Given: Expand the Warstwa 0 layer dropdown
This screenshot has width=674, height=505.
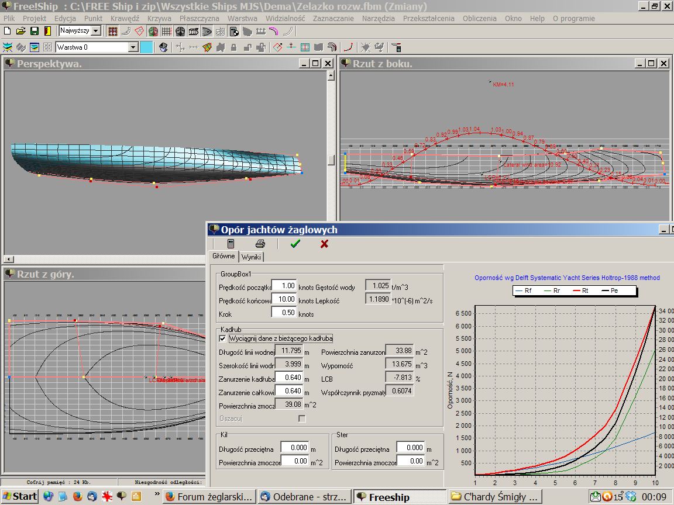Looking at the screenshot, I should click(133, 47).
